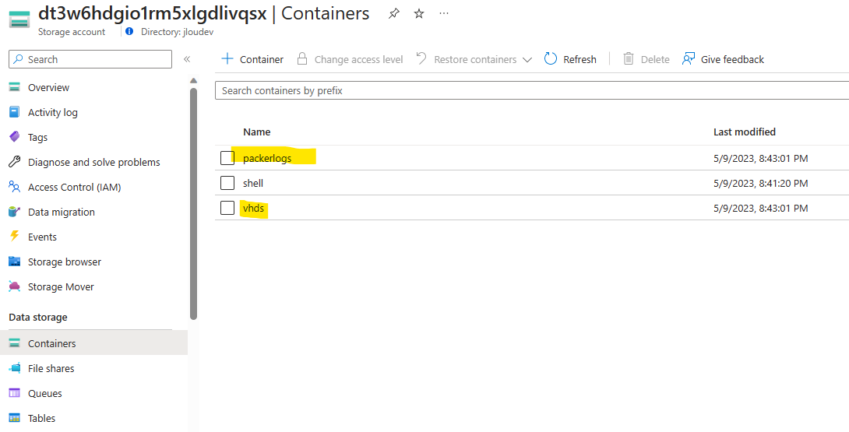Open the Tags icon in sidebar
849x432 pixels.
[15, 137]
